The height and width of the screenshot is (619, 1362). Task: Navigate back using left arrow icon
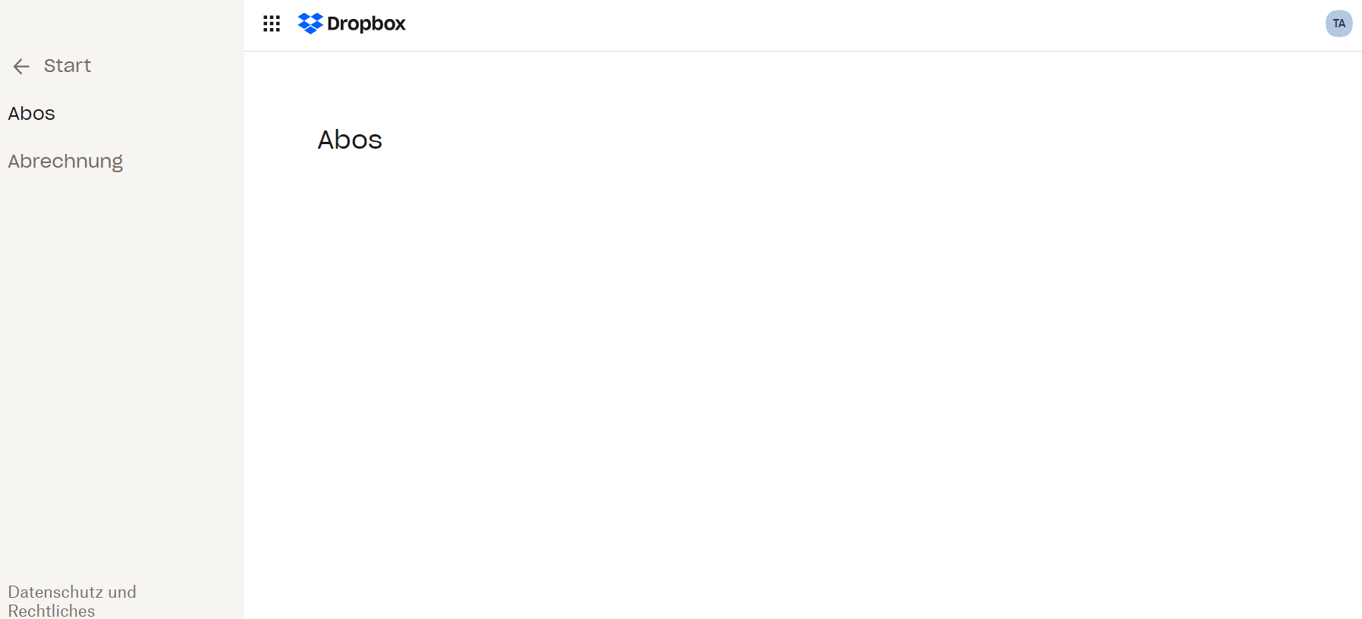21,67
